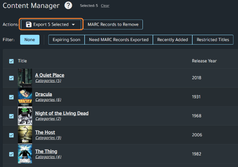Image resolution: width=238 pixels, height=167 pixels.
Task: Show Recently Added titles
Action: 172,40
